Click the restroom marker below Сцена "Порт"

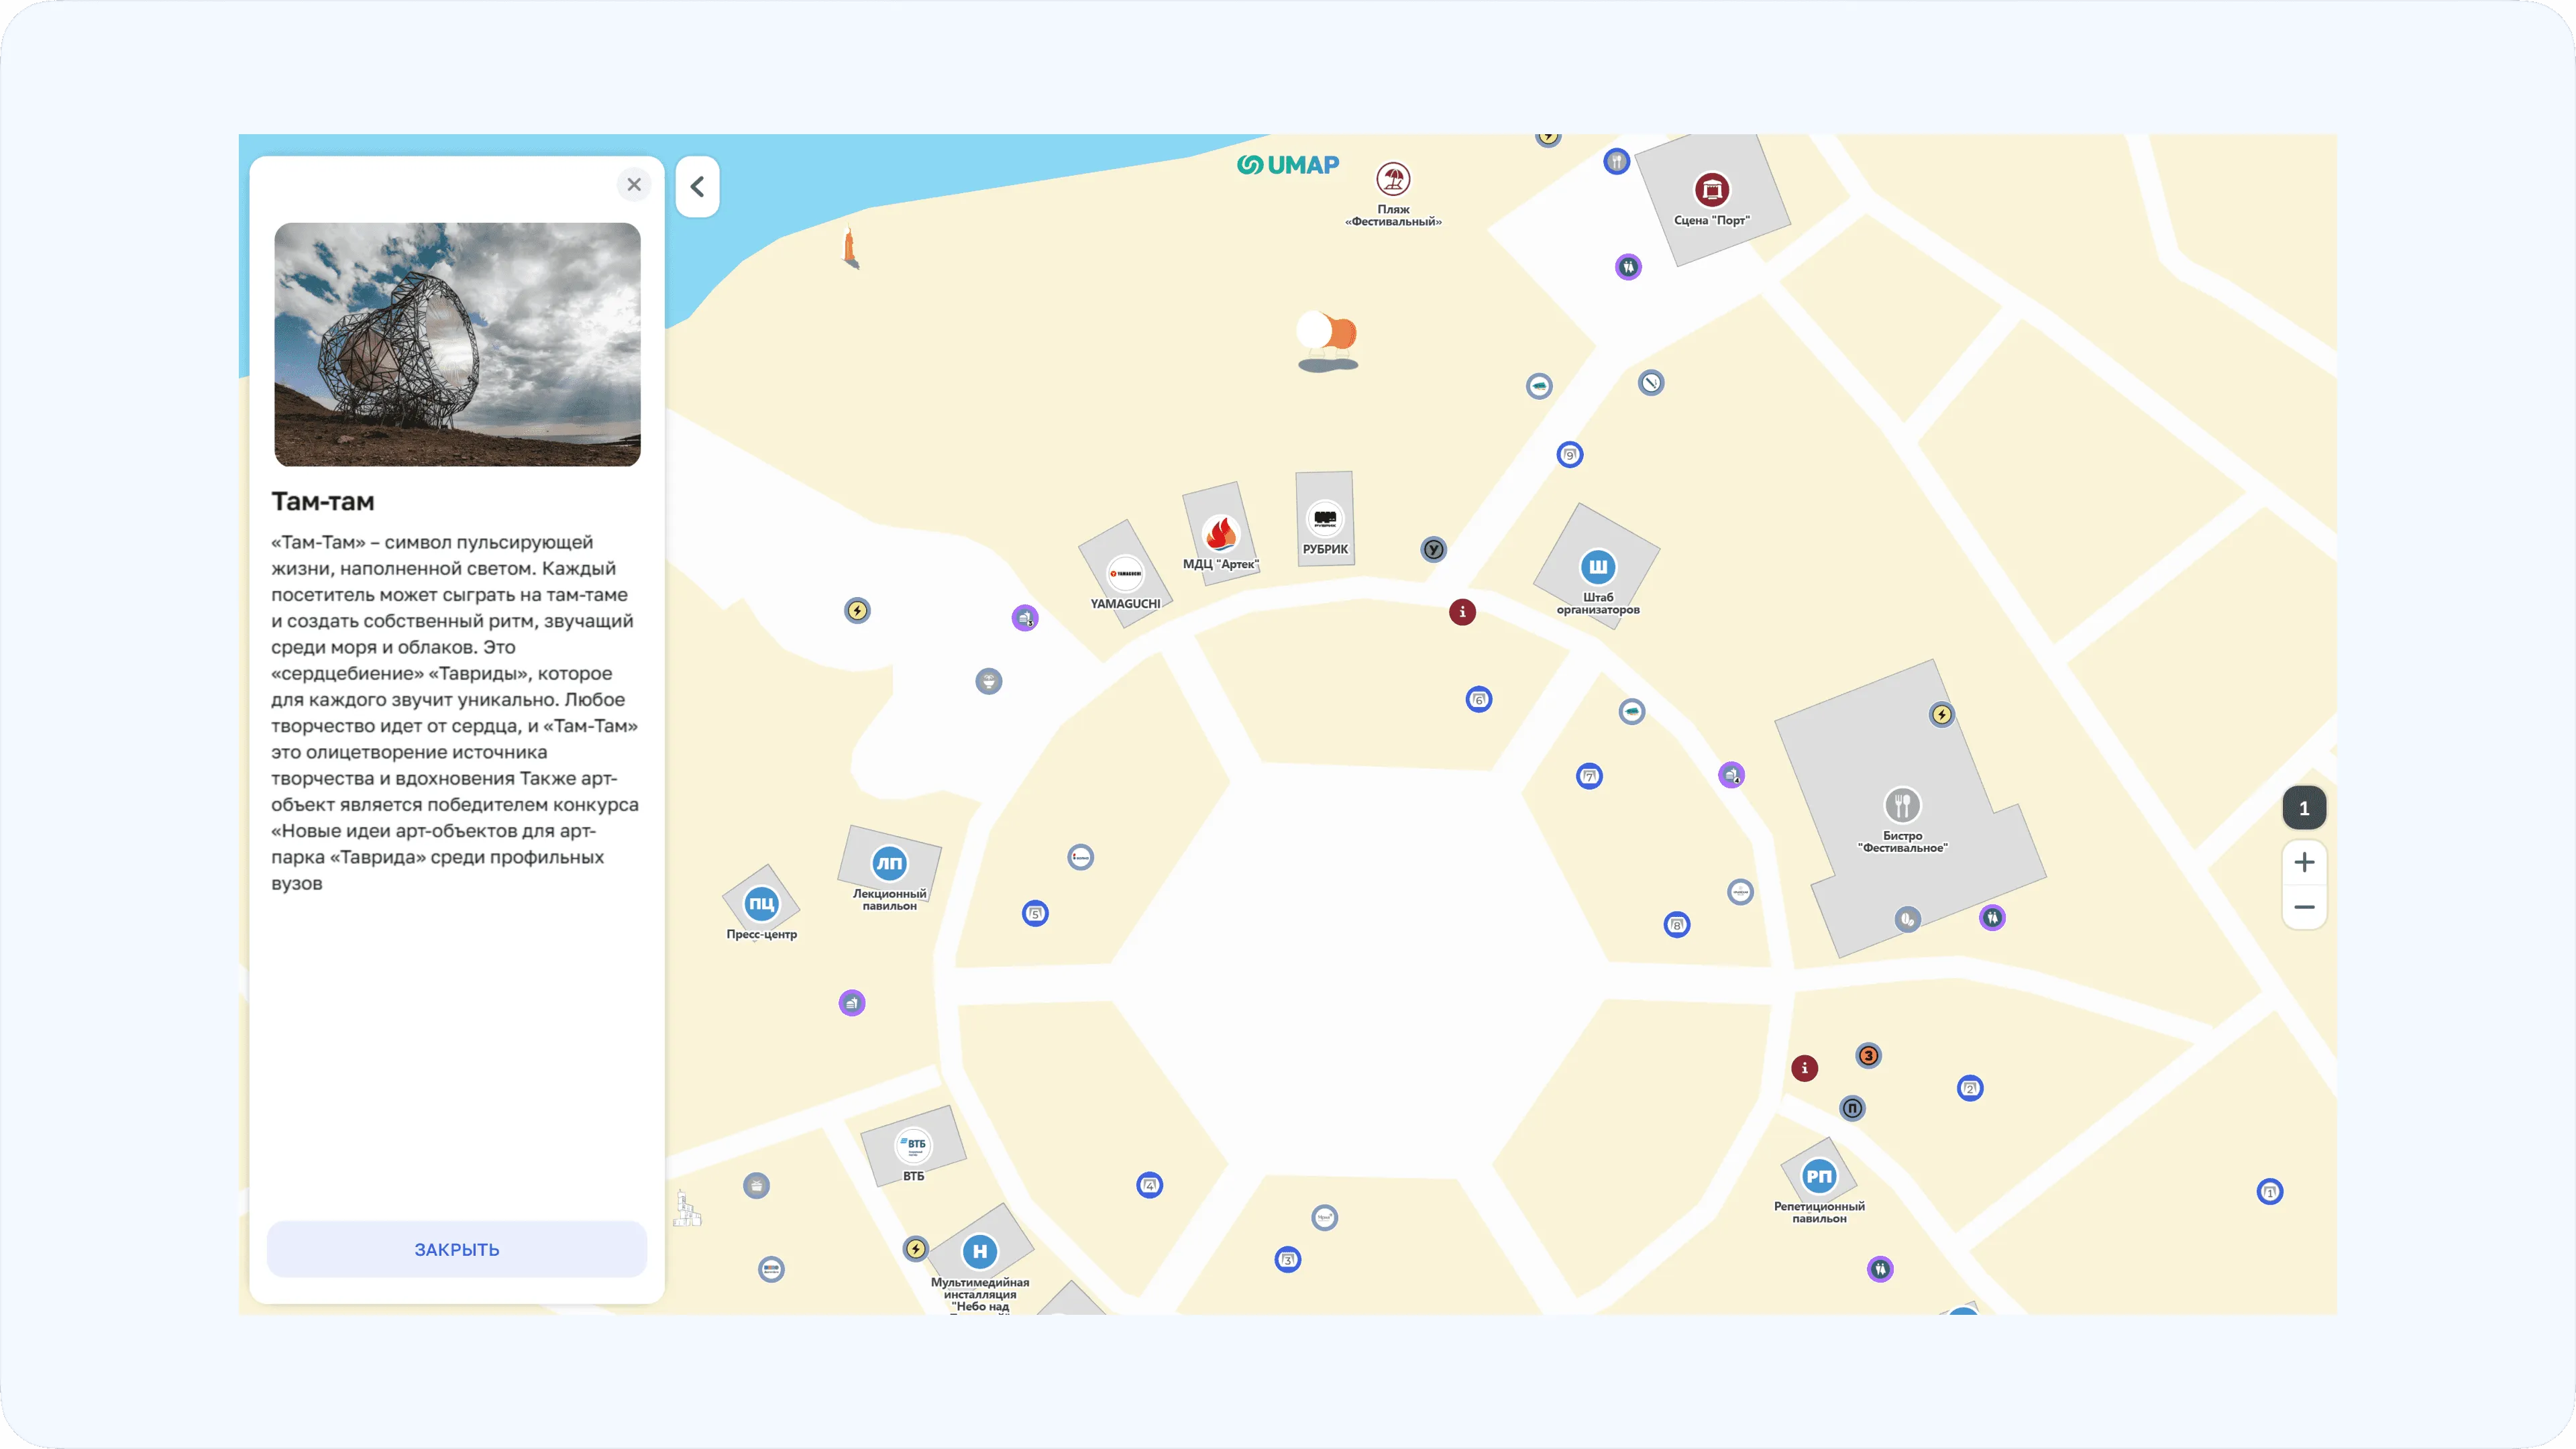(x=1628, y=267)
